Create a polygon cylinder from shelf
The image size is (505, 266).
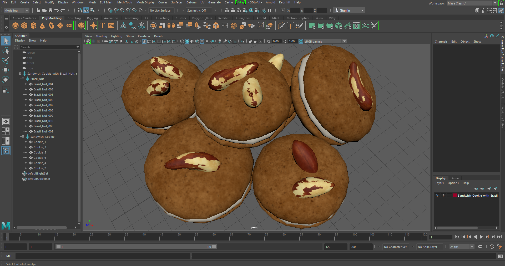(33, 25)
